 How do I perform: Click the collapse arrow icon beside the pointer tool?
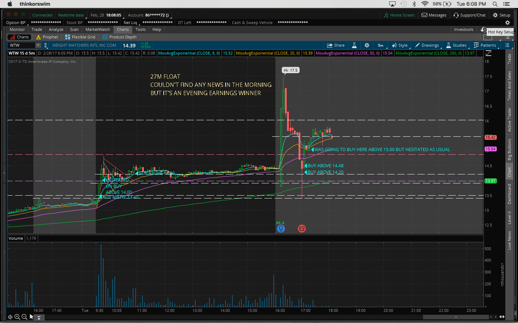tap(39, 317)
